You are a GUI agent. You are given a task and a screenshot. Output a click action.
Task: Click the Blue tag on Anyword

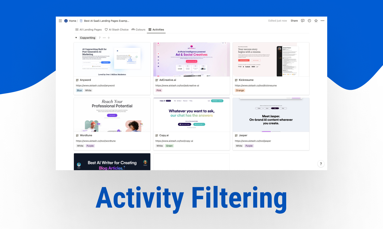click(79, 90)
